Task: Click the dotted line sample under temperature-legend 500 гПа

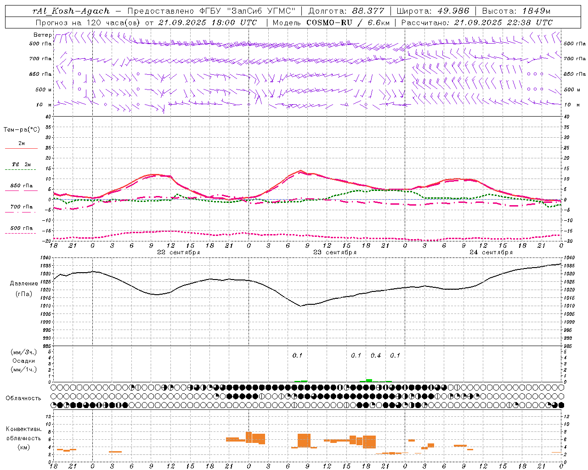Action: pyautogui.click(x=21, y=233)
